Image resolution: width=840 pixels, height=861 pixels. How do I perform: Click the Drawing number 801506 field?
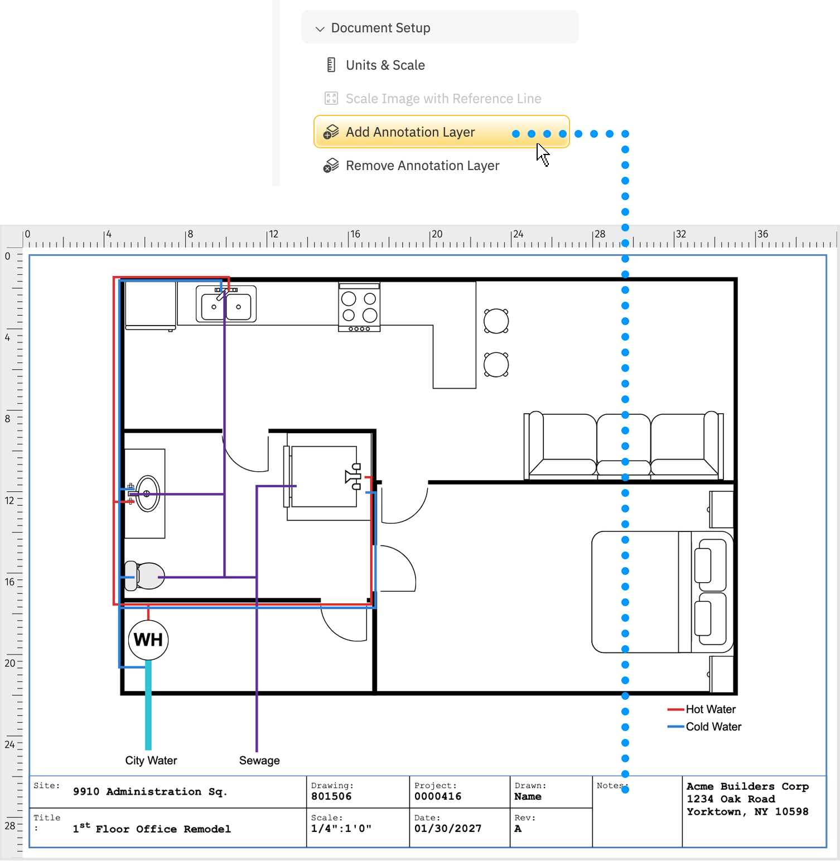click(x=331, y=796)
